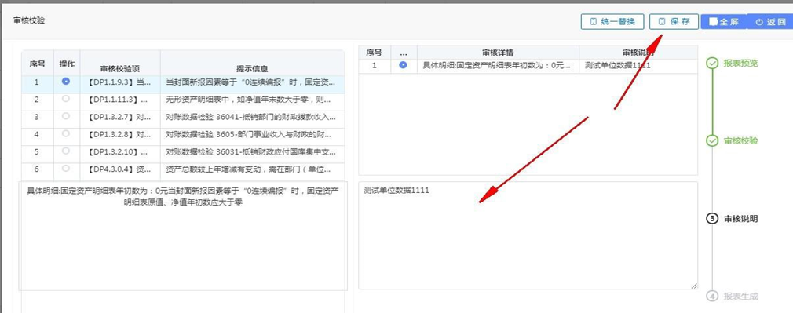Screen dimensions: 793x313
Task: Click inside the 测试单位数据1111 text area
Action: tap(528, 235)
